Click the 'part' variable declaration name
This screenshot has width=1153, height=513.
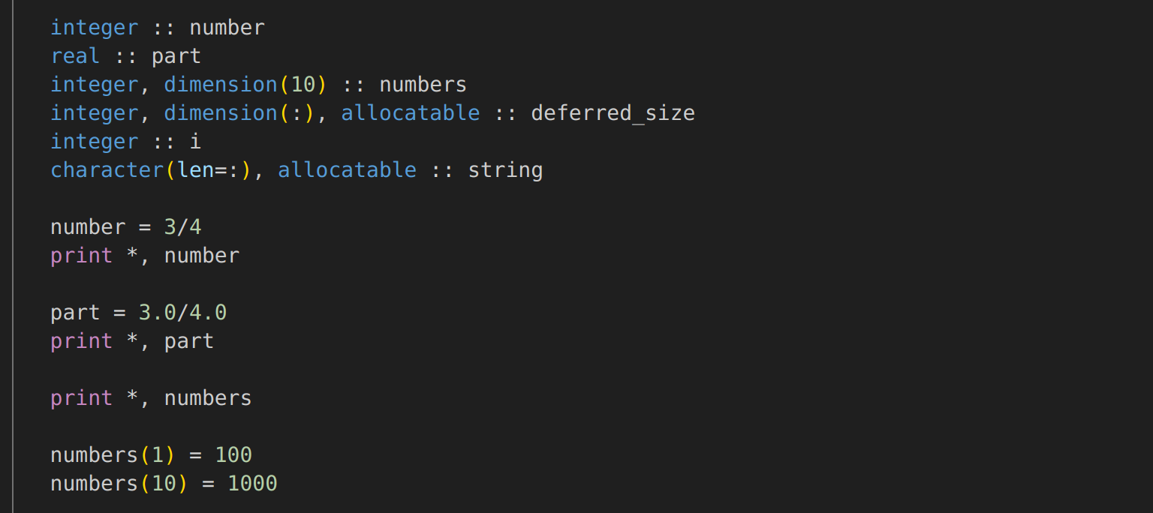176,56
